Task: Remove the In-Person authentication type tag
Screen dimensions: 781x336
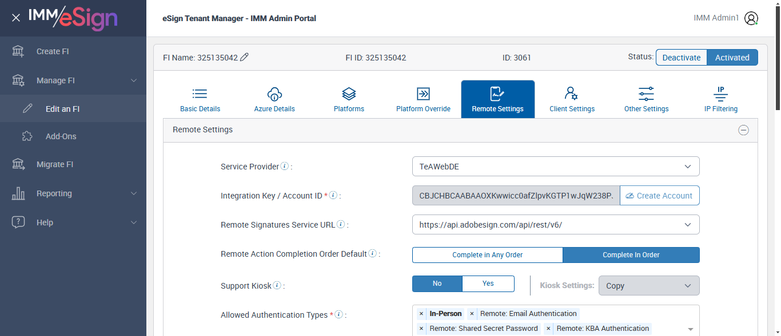Action: click(x=421, y=314)
